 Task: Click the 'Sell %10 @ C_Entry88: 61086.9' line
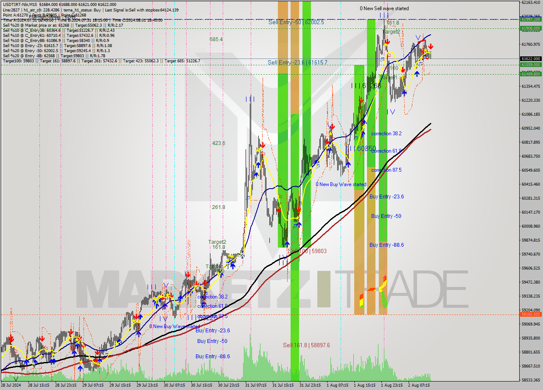click(x=56, y=40)
